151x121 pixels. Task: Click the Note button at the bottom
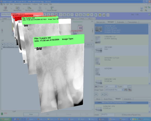(31, 114)
